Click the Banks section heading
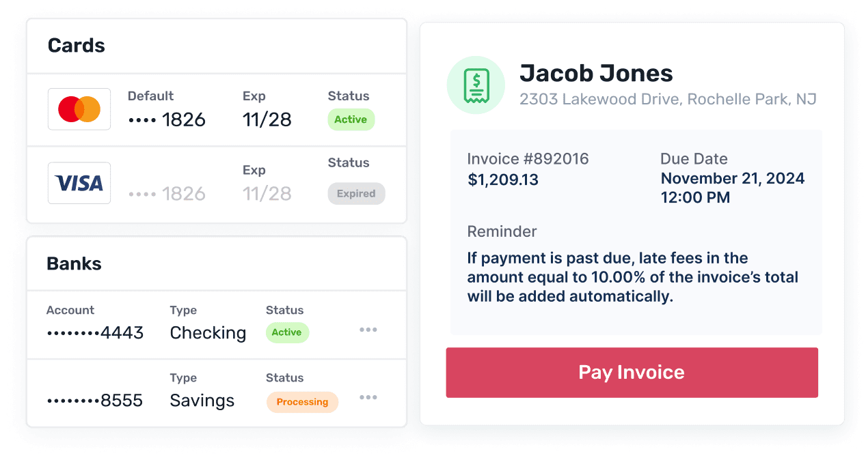866x460 pixels. (x=74, y=264)
